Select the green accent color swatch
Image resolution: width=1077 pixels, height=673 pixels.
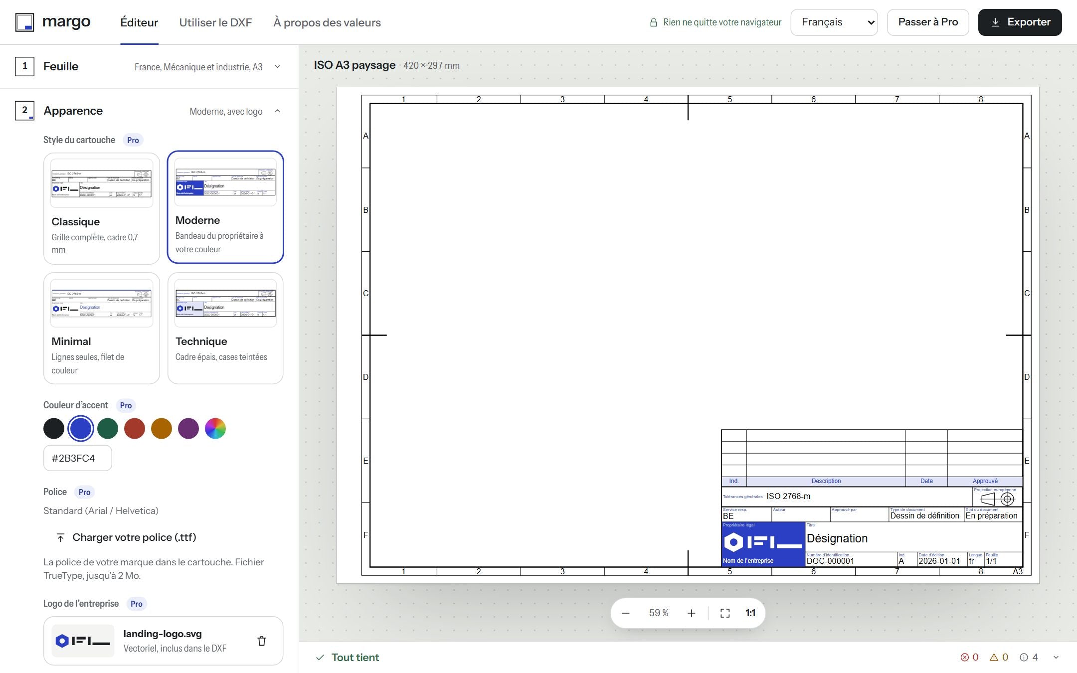pyautogui.click(x=108, y=429)
